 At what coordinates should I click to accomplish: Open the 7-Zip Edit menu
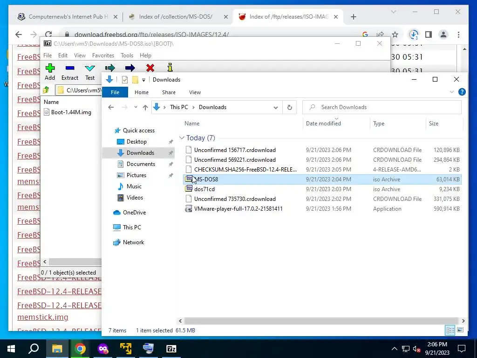pyautogui.click(x=63, y=55)
